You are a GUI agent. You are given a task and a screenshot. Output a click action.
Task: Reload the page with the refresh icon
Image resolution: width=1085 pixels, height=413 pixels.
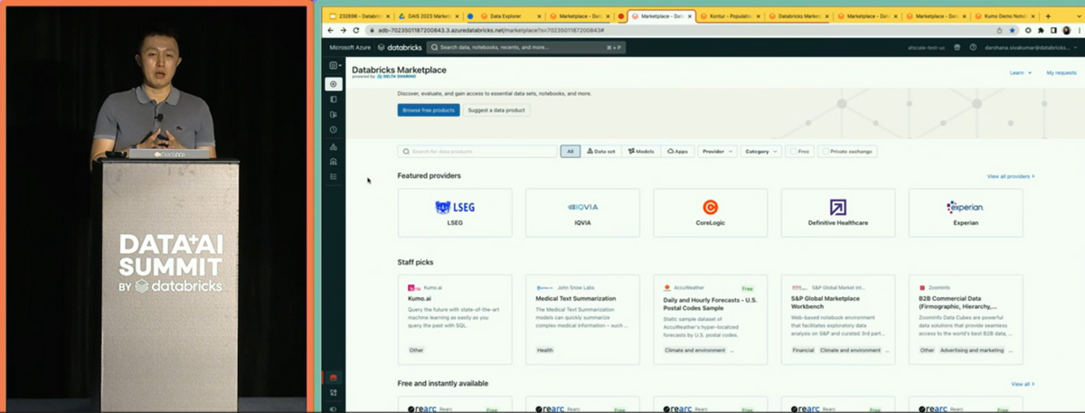point(354,30)
